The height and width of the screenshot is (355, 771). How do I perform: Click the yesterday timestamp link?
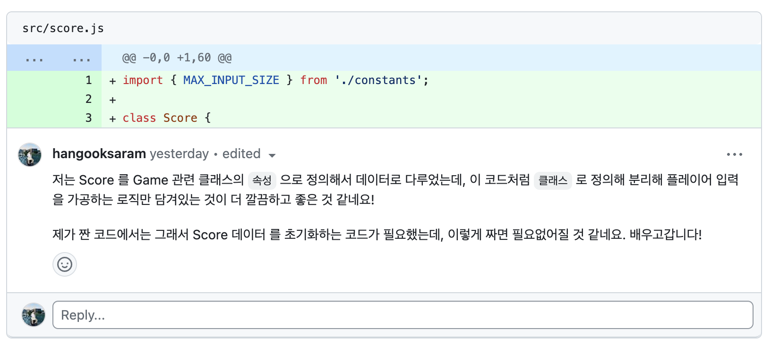point(180,154)
